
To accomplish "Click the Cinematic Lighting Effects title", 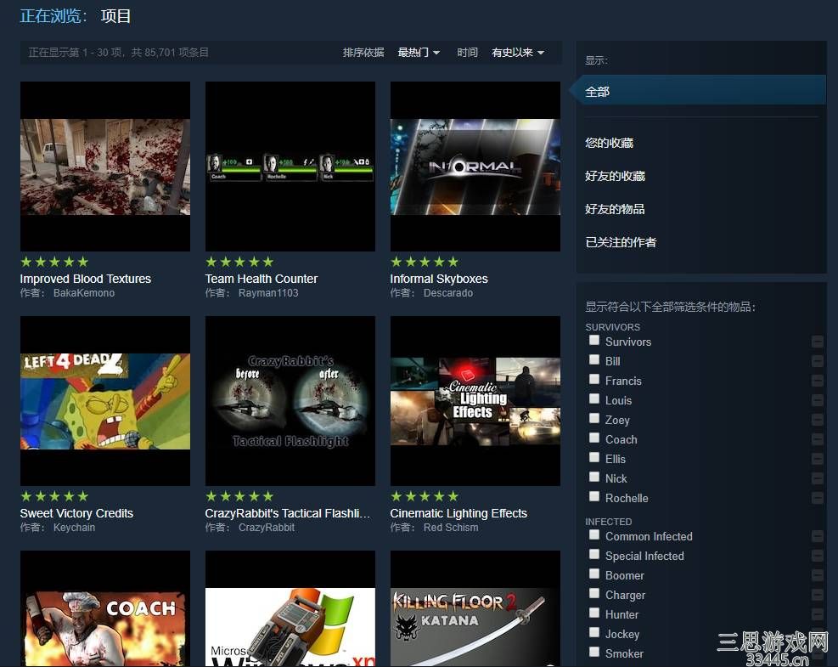I will (x=458, y=513).
